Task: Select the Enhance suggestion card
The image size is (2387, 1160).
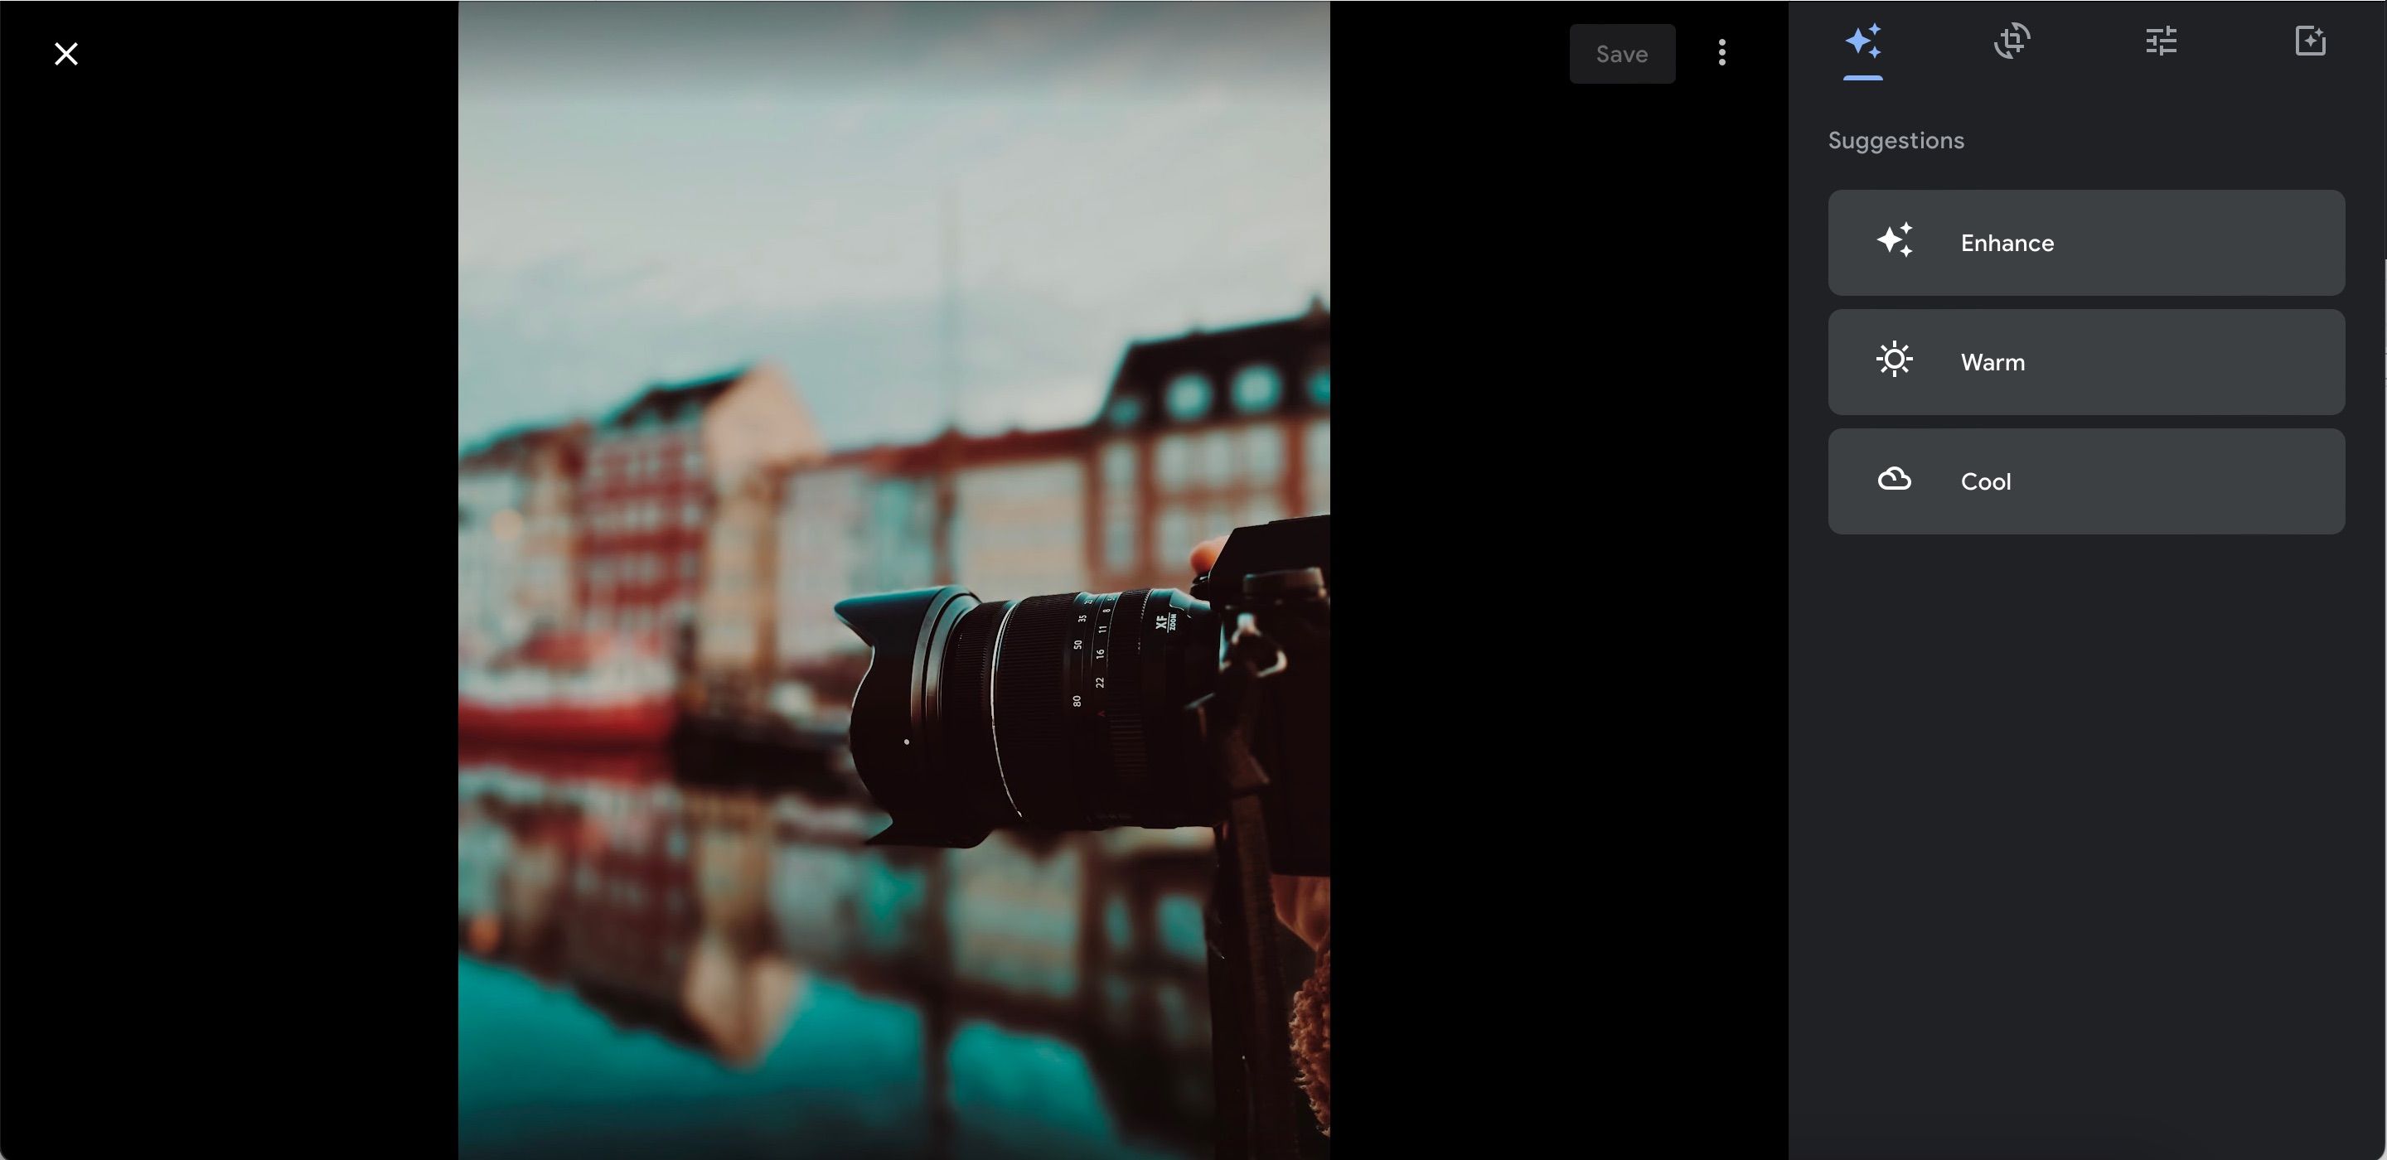Action: pyautogui.click(x=2085, y=243)
